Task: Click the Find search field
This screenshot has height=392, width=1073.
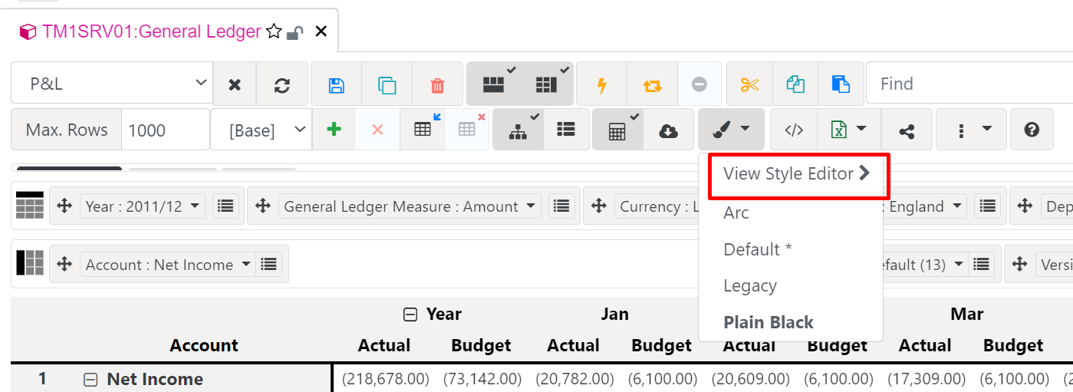Action: tap(966, 84)
